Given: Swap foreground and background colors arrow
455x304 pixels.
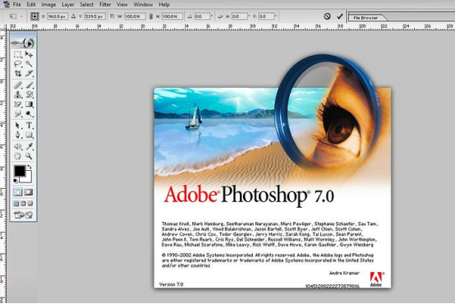Looking at the screenshot, I should click(x=30, y=167).
